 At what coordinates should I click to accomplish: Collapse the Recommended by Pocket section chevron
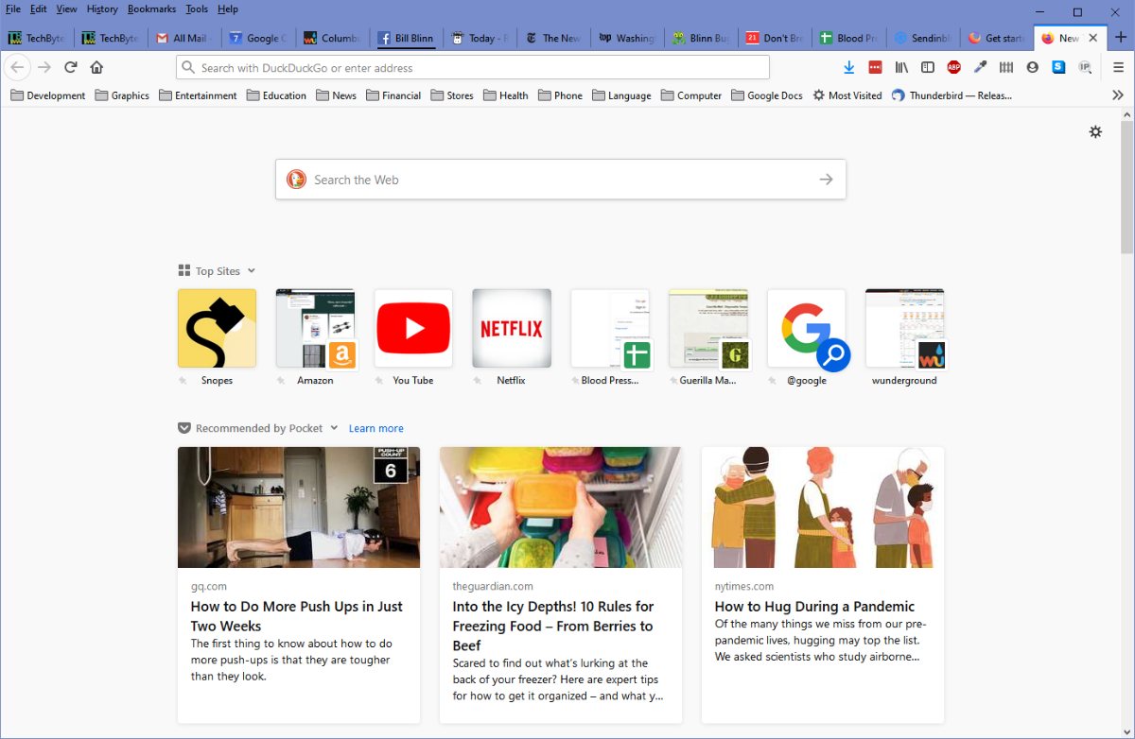point(334,428)
